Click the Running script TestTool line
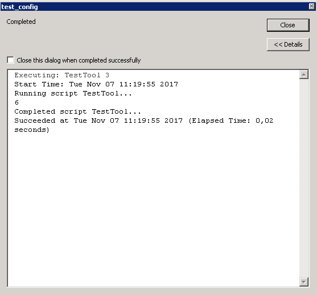This screenshot has height=295, width=317. coord(73,93)
